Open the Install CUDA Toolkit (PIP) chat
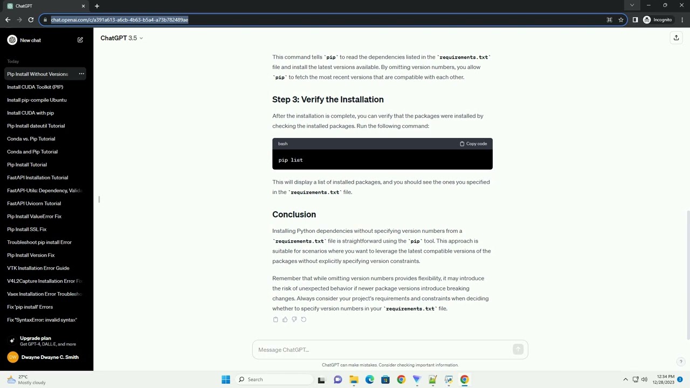Screen dimensions: 690x388 (35, 87)
